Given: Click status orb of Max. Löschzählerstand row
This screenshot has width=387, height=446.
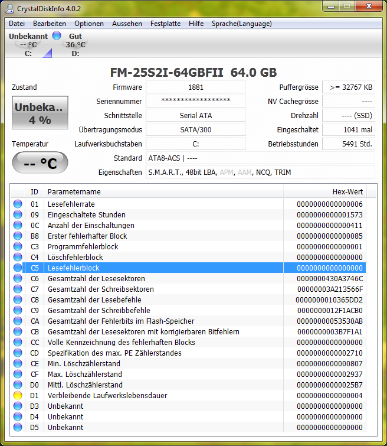Looking at the screenshot, I should click(x=18, y=374).
